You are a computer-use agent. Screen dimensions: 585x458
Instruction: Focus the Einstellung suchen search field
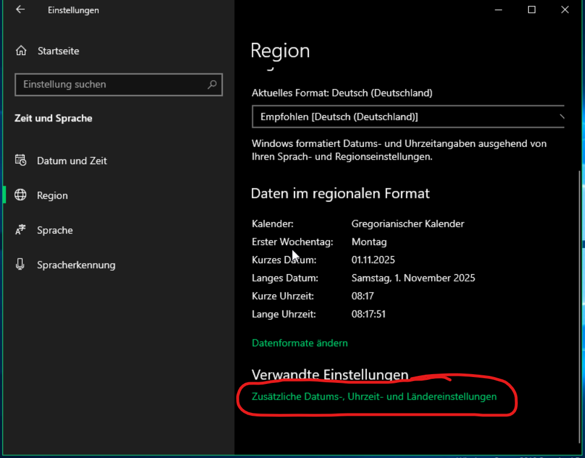pyautogui.click(x=110, y=84)
